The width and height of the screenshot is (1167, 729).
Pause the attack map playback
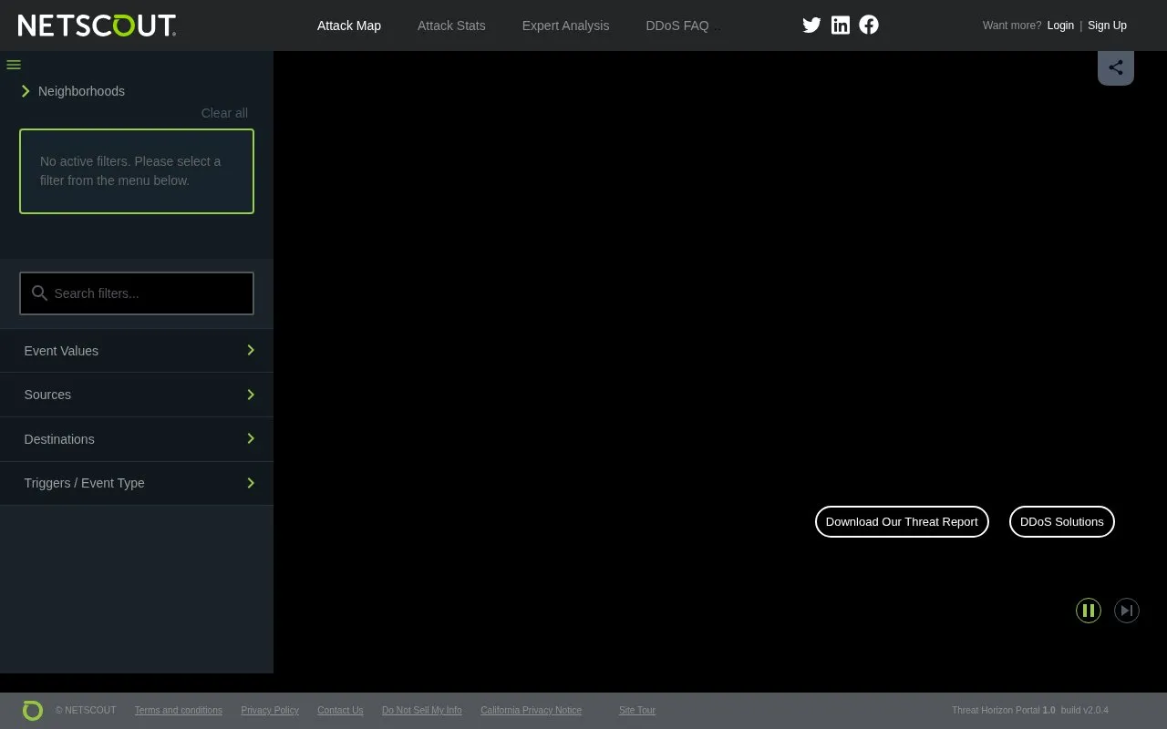1089,611
